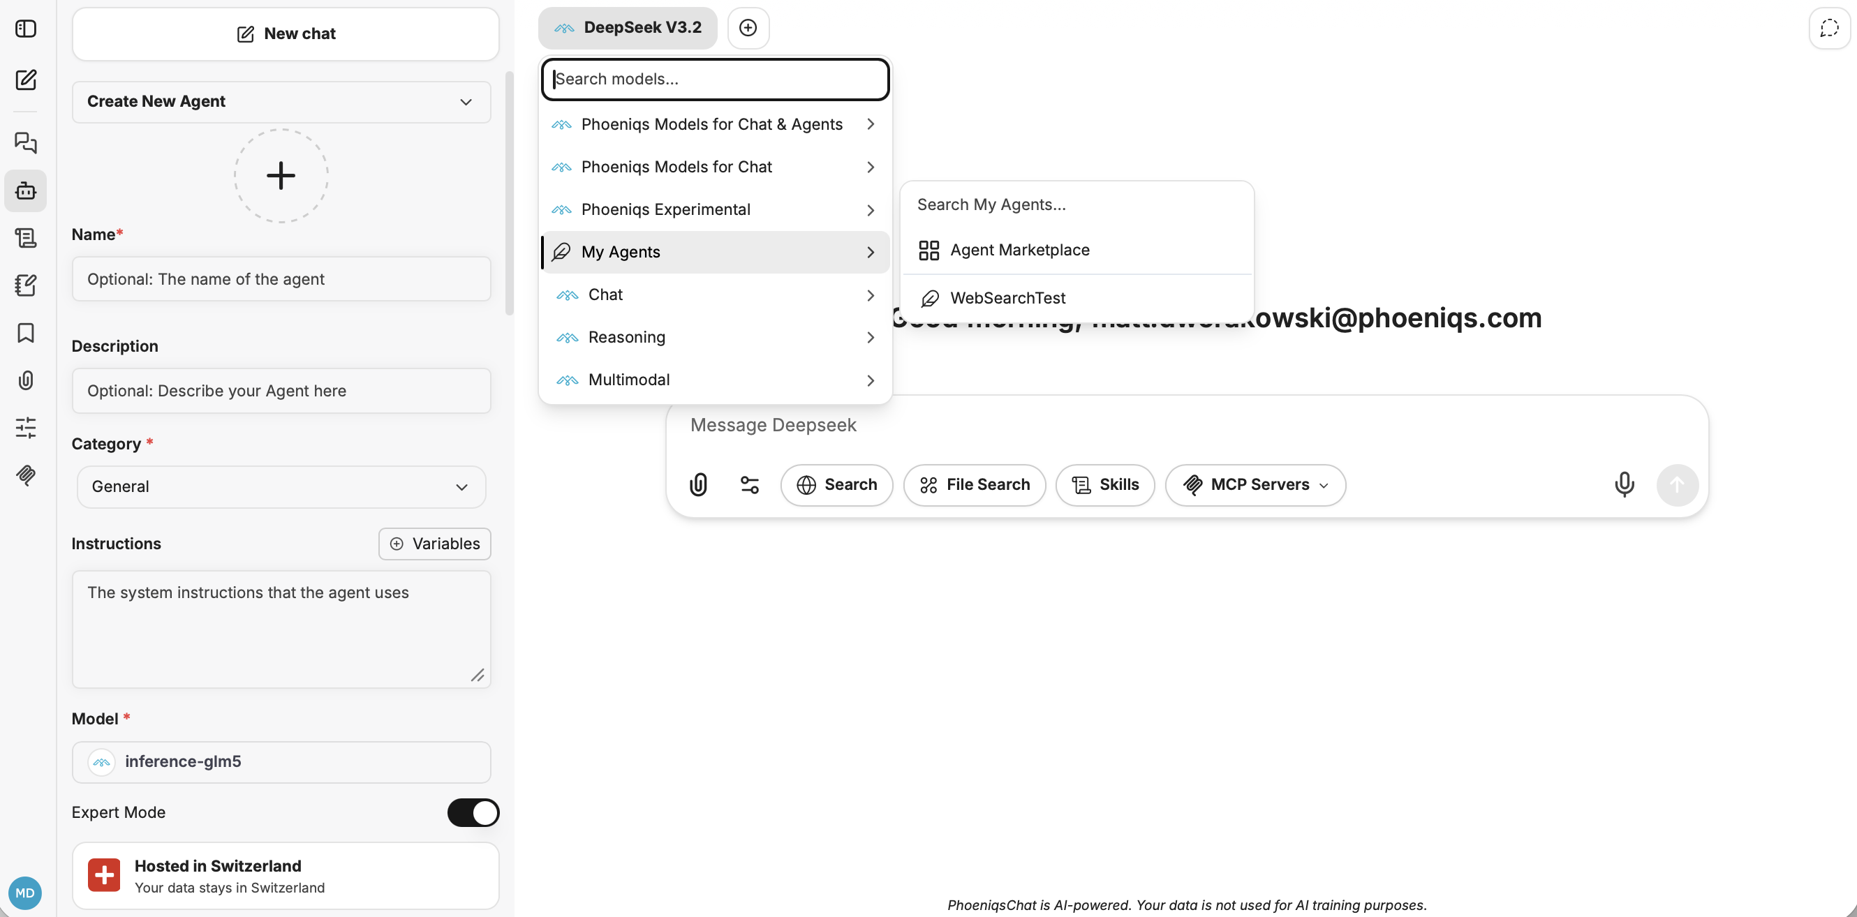Open the tools settings icon in the message box
The height and width of the screenshot is (917, 1857).
coord(750,485)
